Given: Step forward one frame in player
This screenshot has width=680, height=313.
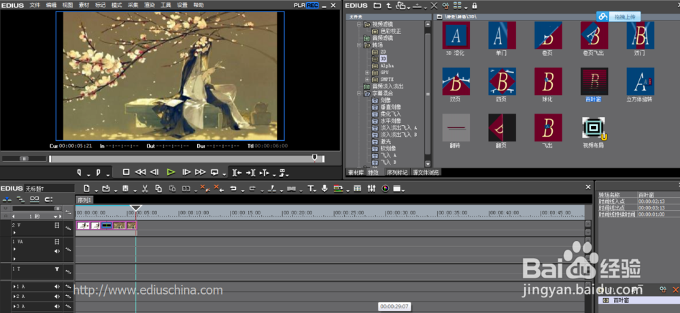Looking at the screenshot, I should tap(186, 172).
